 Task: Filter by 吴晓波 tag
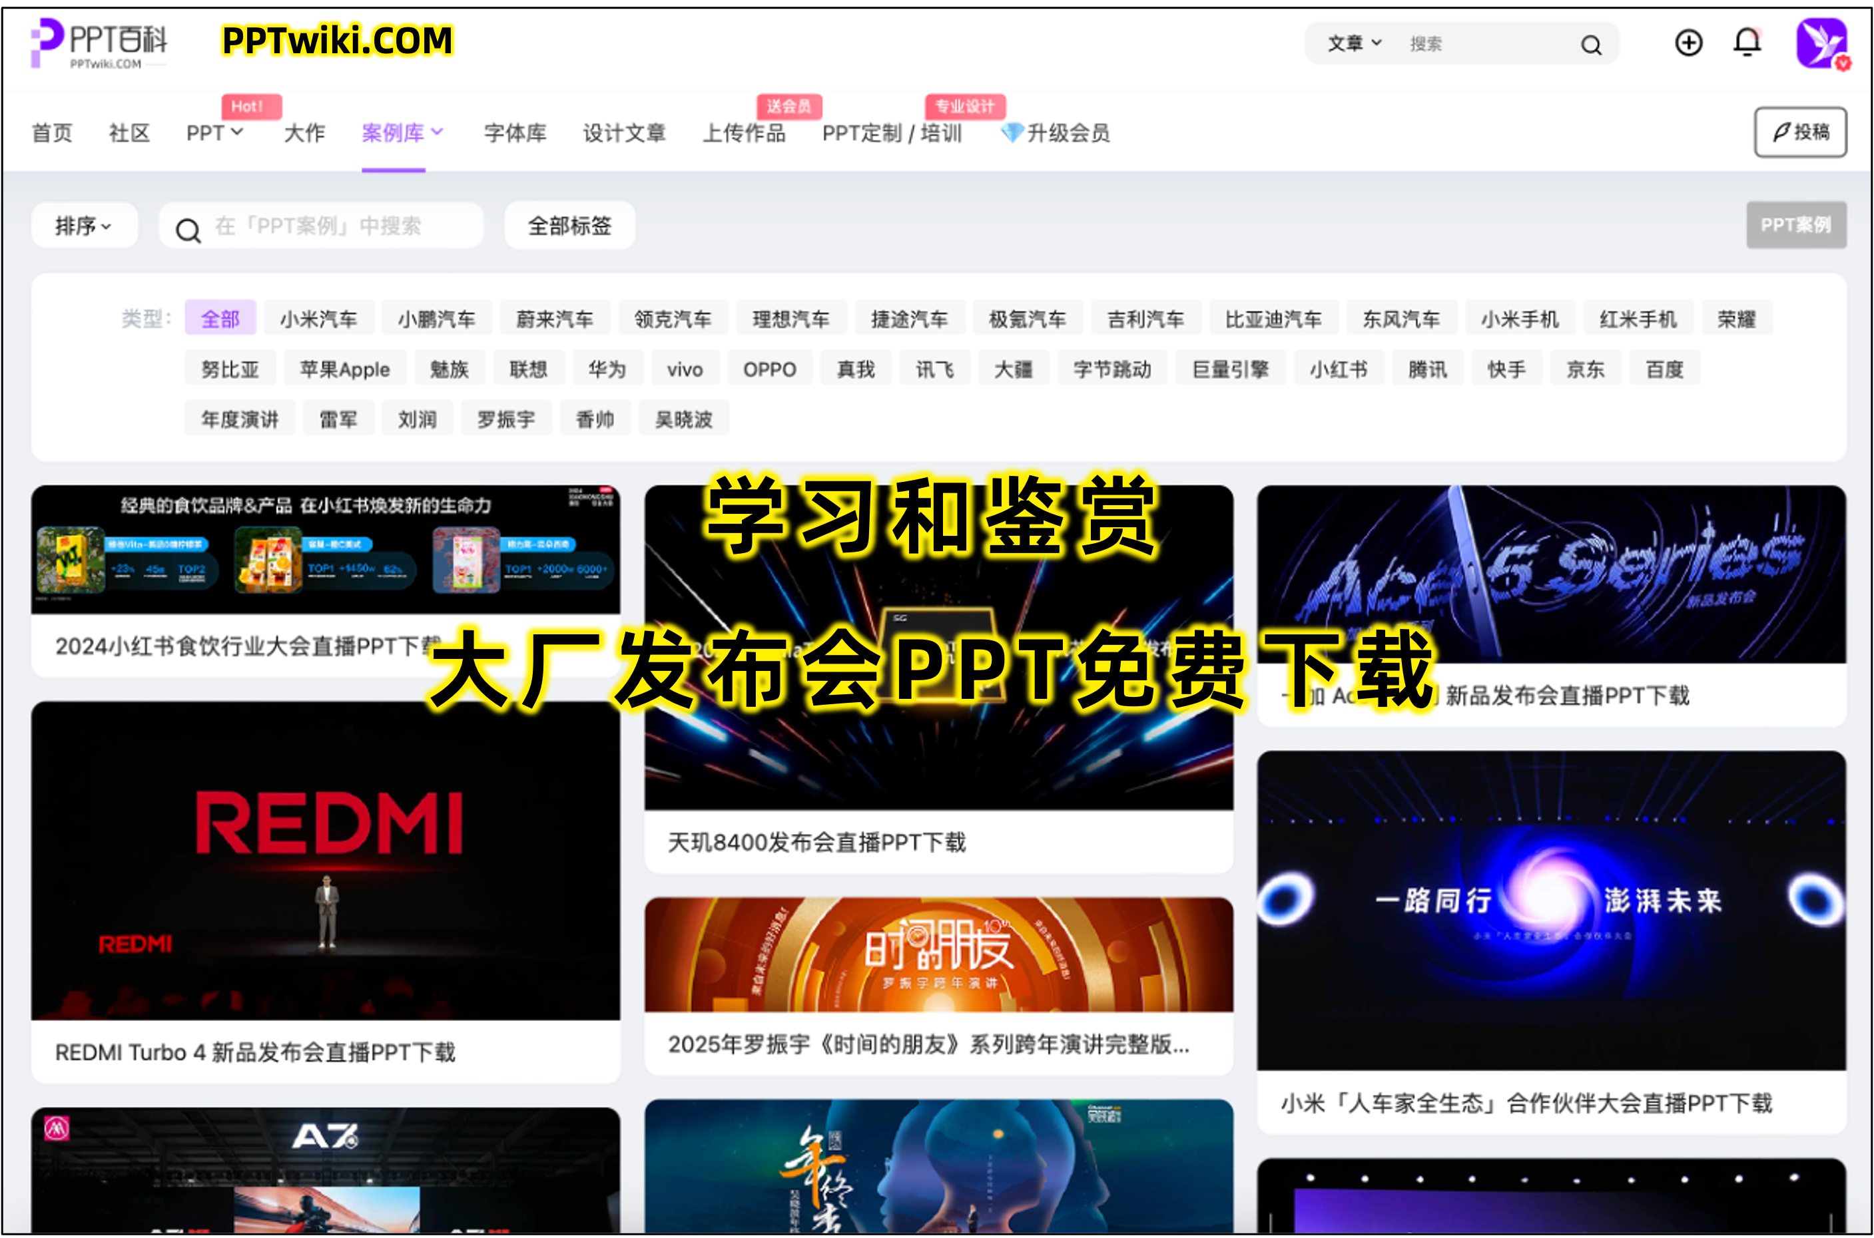[x=684, y=419]
